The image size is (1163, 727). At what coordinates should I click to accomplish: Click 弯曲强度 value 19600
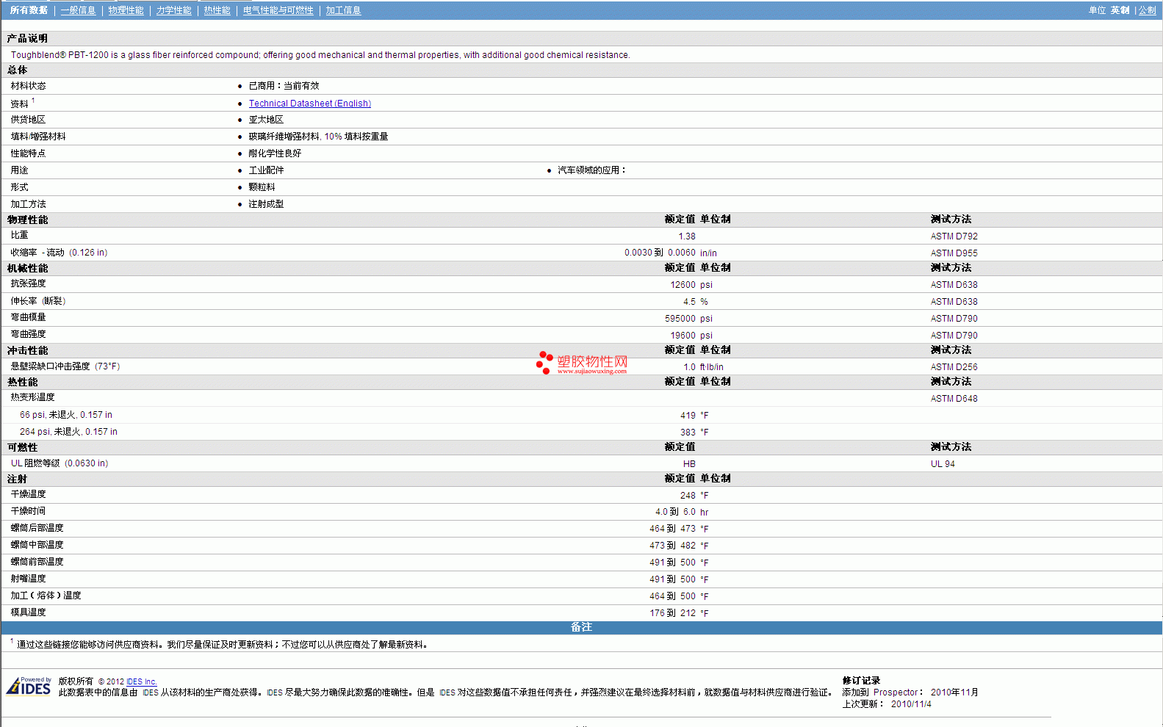[683, 336]
